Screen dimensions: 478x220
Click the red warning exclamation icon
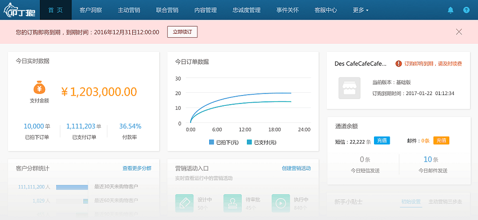tap(399, 64)
